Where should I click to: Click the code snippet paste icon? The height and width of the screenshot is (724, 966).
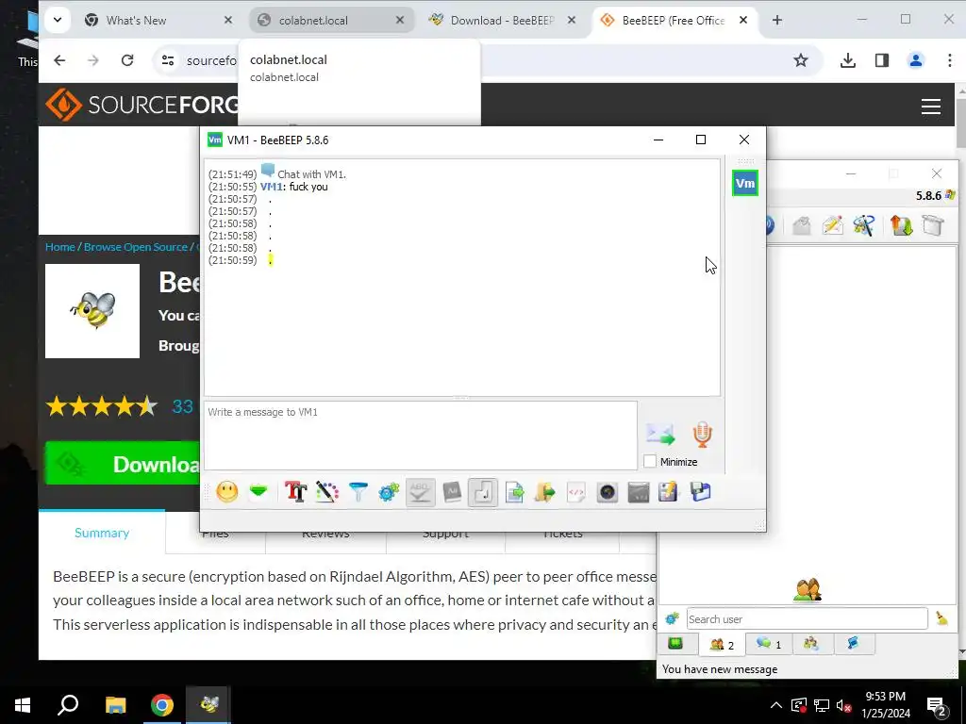[576, 492]
